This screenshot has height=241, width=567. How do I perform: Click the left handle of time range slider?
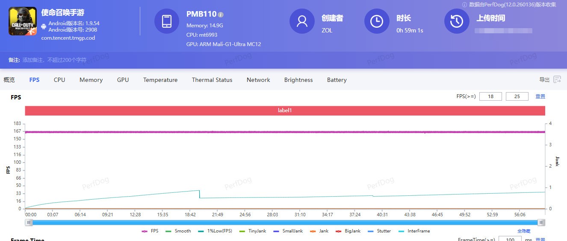point(29,222)
